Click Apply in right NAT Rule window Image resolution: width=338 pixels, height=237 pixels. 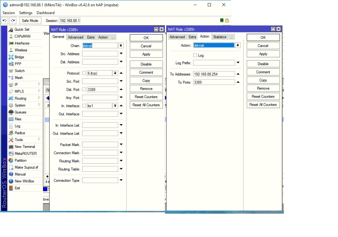(263, 54)
